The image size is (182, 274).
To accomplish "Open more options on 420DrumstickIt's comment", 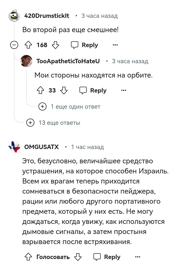I will coord(115,45).
